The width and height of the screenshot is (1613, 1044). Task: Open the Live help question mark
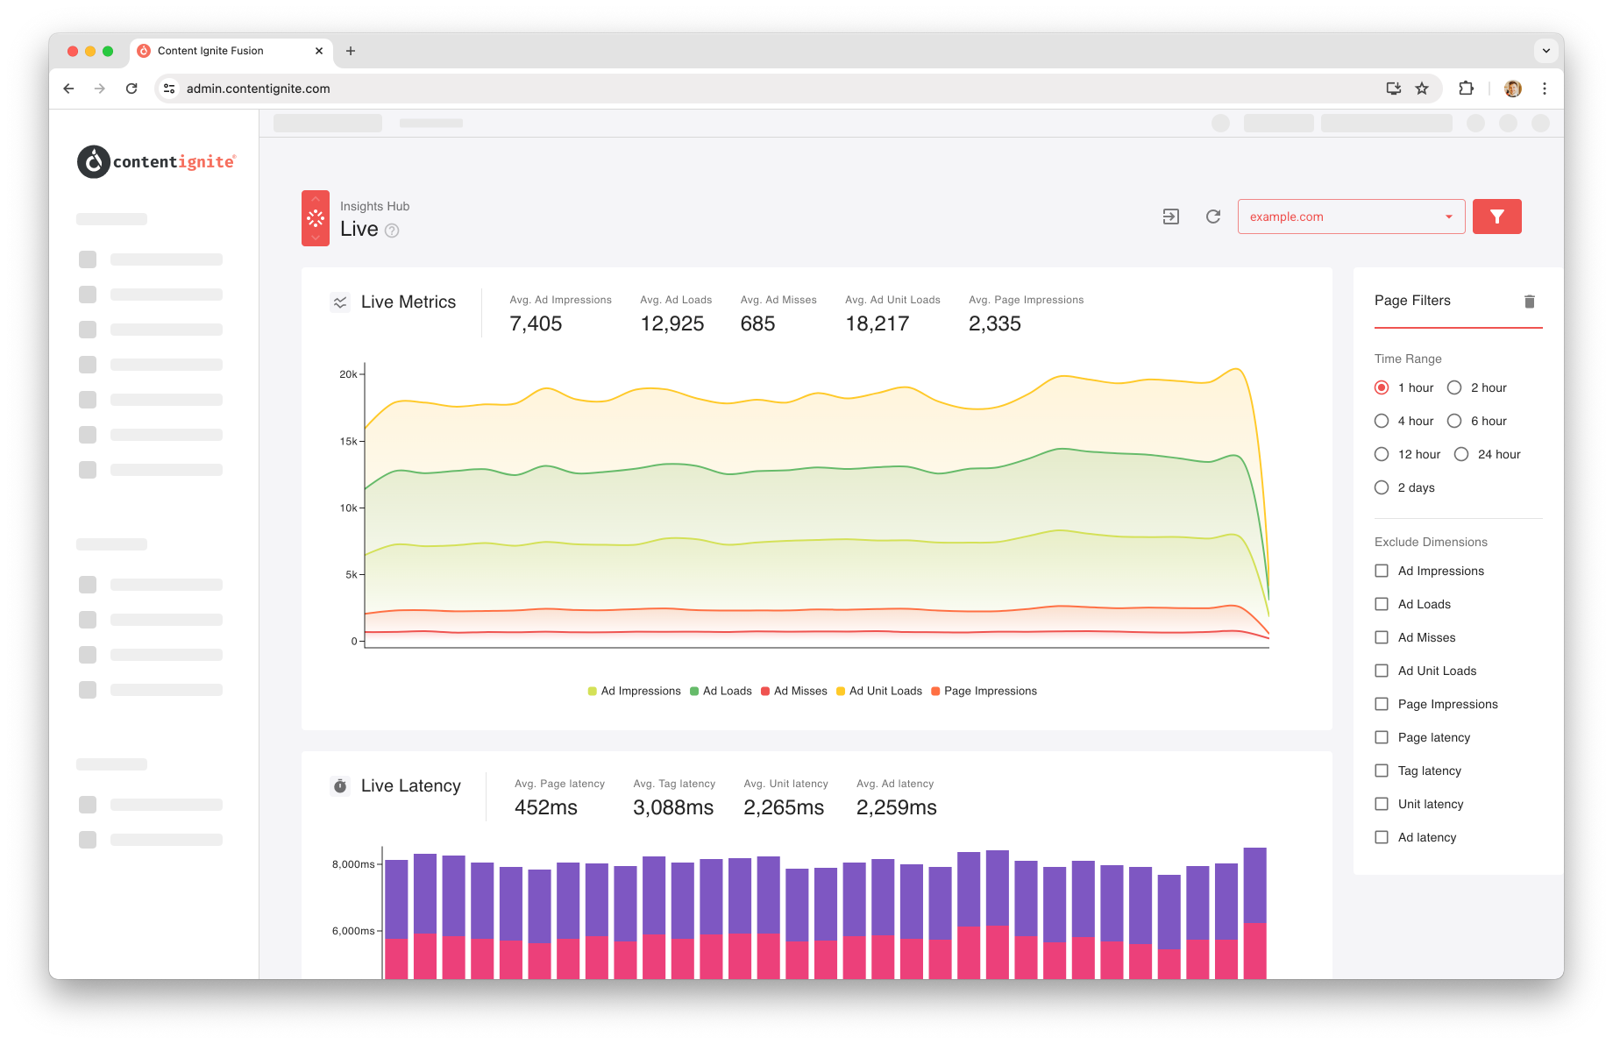392,231
